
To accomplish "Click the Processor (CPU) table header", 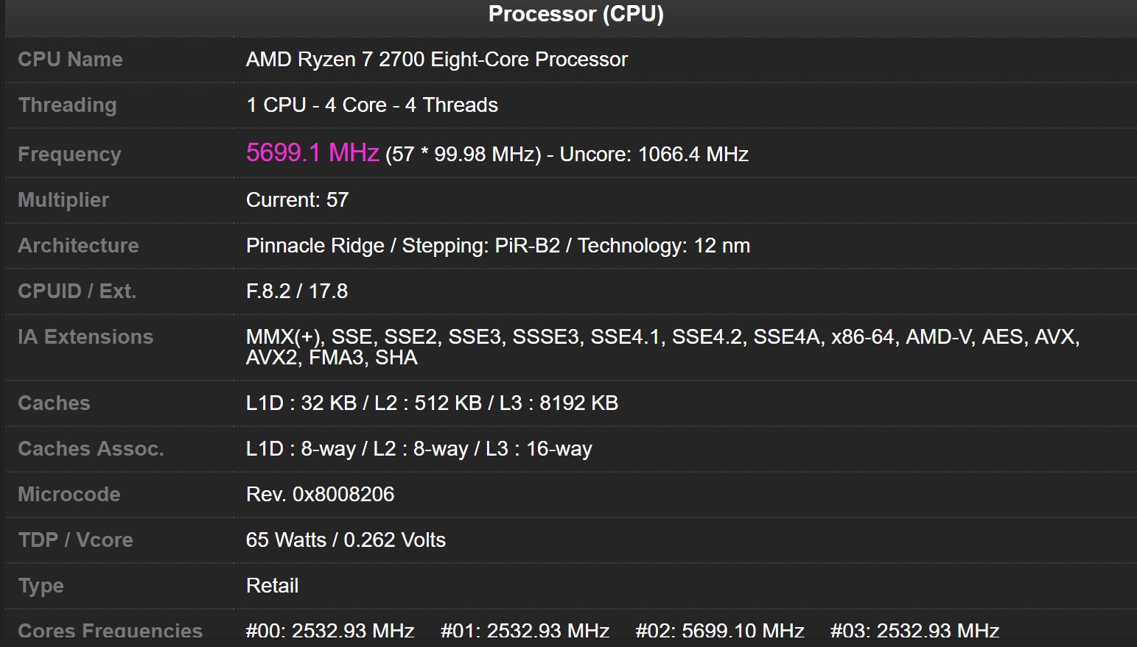I will [576, 14].
